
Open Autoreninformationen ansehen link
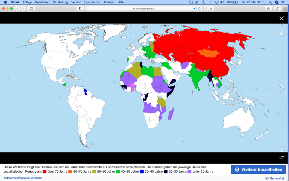[x=23, y=178]
